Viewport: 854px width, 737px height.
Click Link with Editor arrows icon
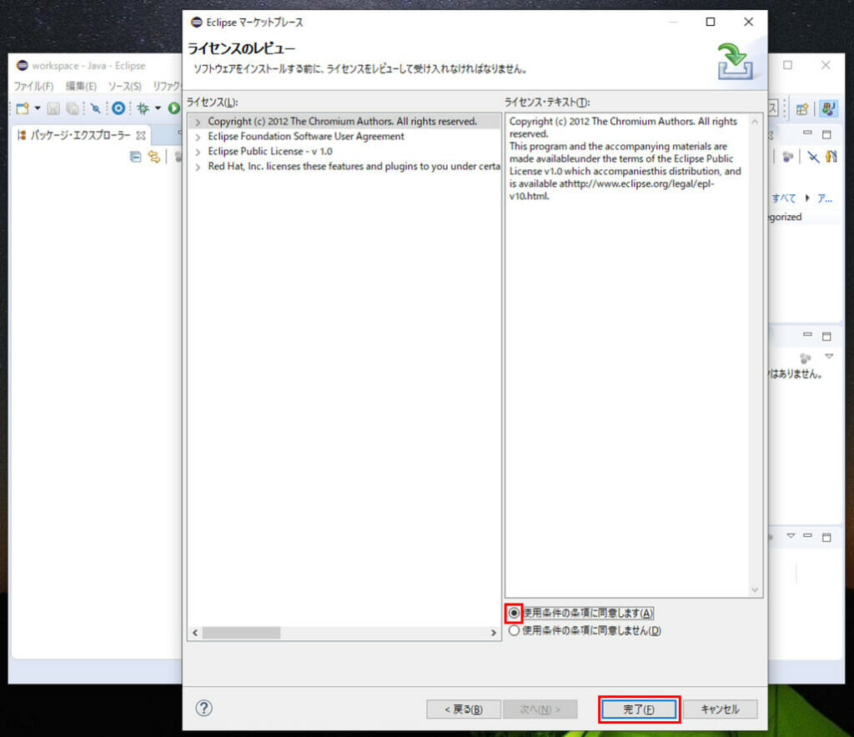pos(154,157)
